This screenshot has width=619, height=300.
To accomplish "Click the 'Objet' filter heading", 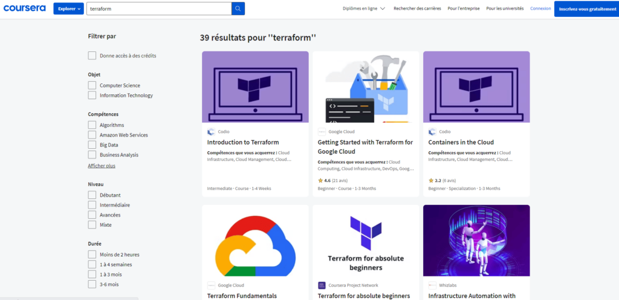I will pos(94,74).
